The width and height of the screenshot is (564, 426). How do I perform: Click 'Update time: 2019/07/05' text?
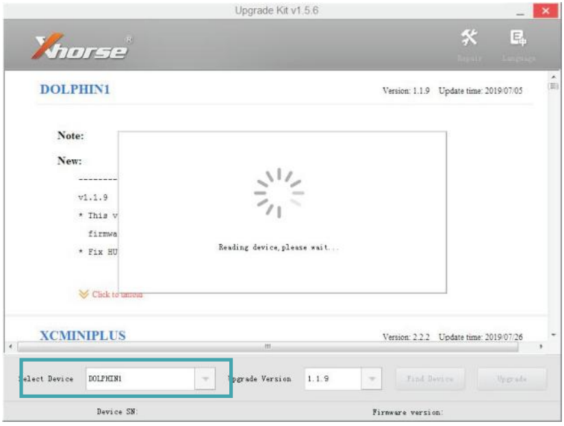pos(480,90)
